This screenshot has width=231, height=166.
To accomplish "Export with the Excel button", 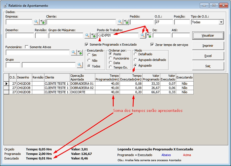I will 208,56.
